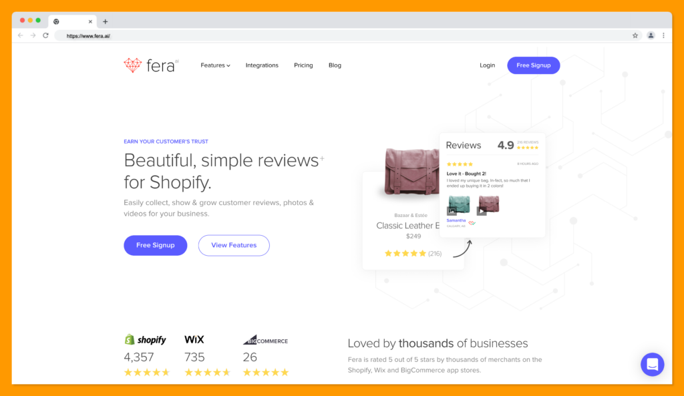This screenshot has height=396, width=684.
Task: Go back with browser back arrow
Action: [21, 35]
